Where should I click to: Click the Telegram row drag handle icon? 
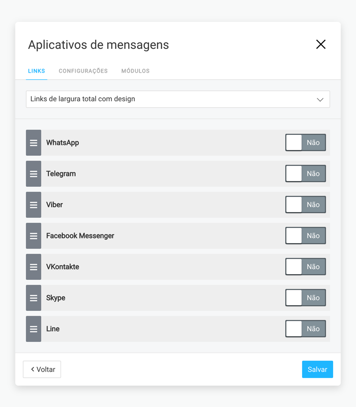click(34, 173)
